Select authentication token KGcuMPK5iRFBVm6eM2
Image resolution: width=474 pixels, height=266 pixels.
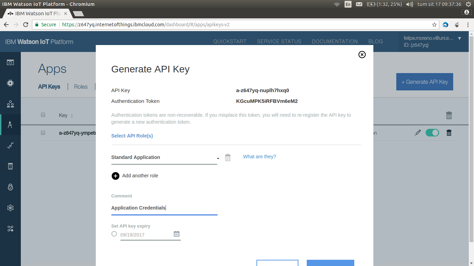(x=267, y=101)
